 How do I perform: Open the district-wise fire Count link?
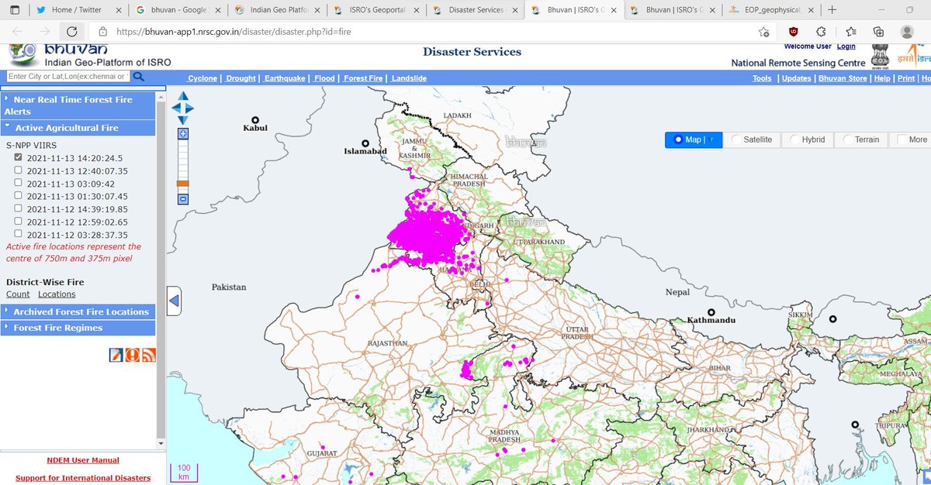click(18, 294)
